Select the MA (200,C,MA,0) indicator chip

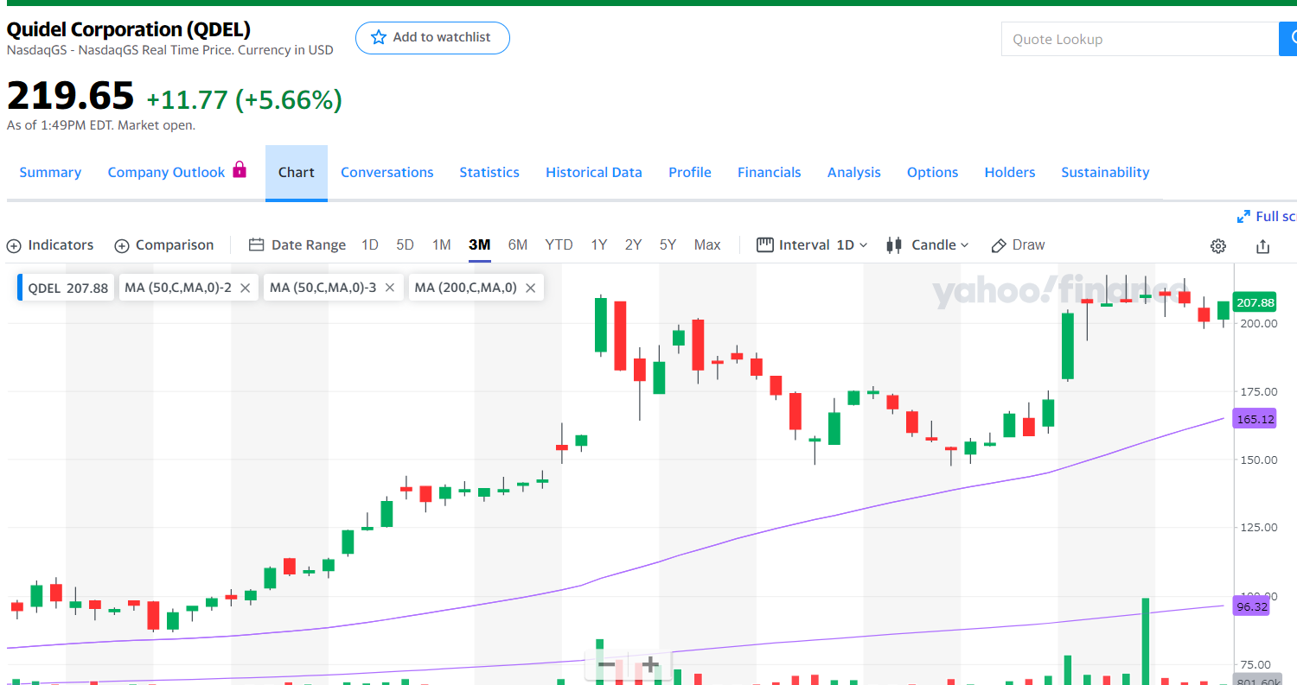(x=465, y=288)
